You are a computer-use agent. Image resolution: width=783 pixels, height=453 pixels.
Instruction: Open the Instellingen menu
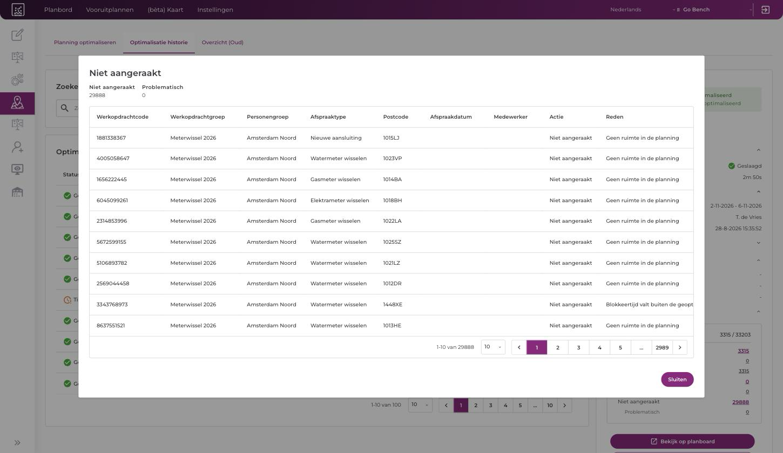point(215,10)
